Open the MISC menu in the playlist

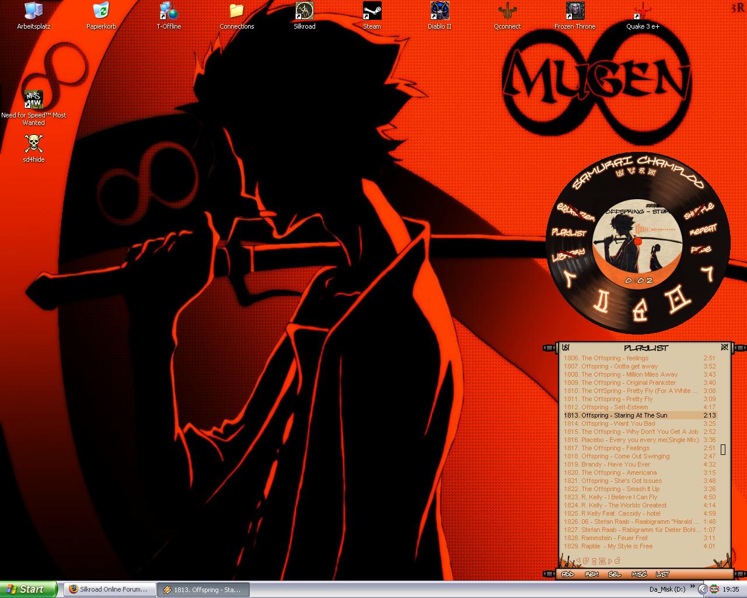tap(639, 574)
